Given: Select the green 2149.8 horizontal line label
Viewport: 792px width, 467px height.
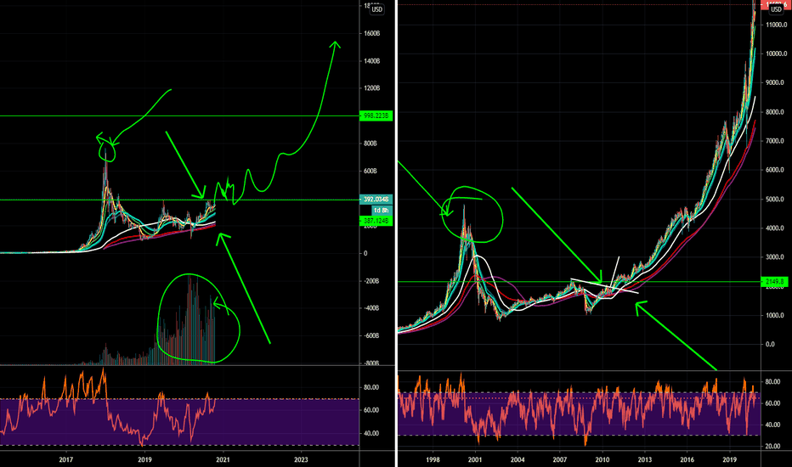Looking at the screenshot, I should click(x=774, y=282).
